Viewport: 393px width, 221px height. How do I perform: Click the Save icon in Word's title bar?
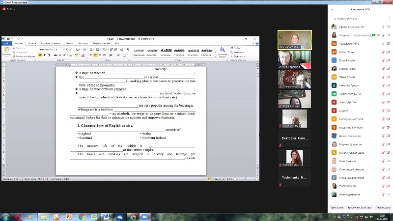tap(8, 38)
